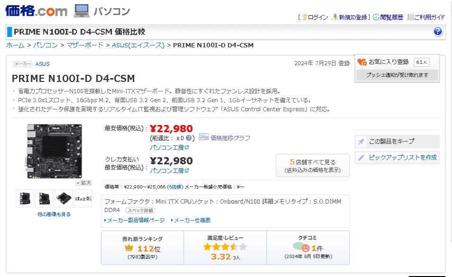This screenshot has height=277, width=452.
Task: Select the first motherboard thumbnail image
Action: (25, 198)
